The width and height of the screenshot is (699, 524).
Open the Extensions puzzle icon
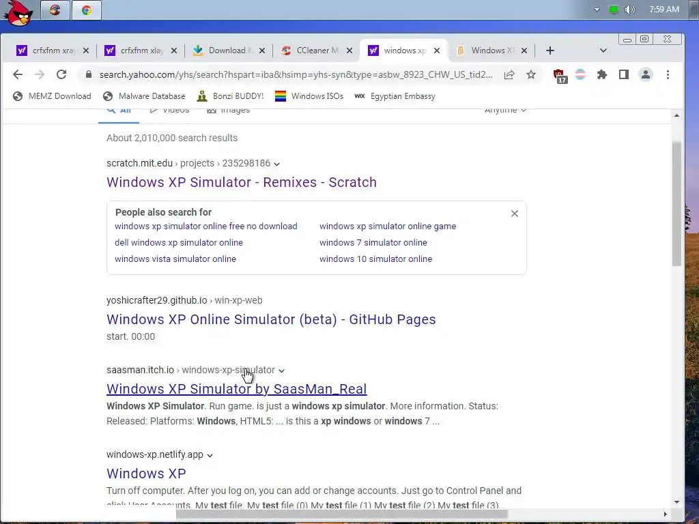tap(602, 74)
